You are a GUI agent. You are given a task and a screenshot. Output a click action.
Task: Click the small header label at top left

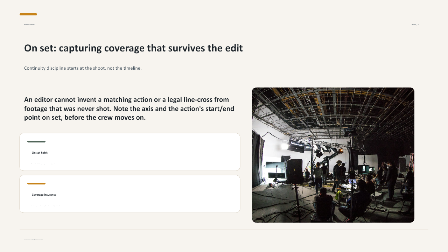pyautogui.click(x=29, y=25)
